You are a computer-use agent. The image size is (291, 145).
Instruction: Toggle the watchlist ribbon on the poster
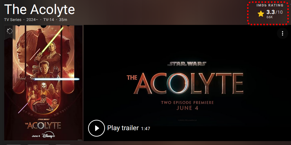10,32
